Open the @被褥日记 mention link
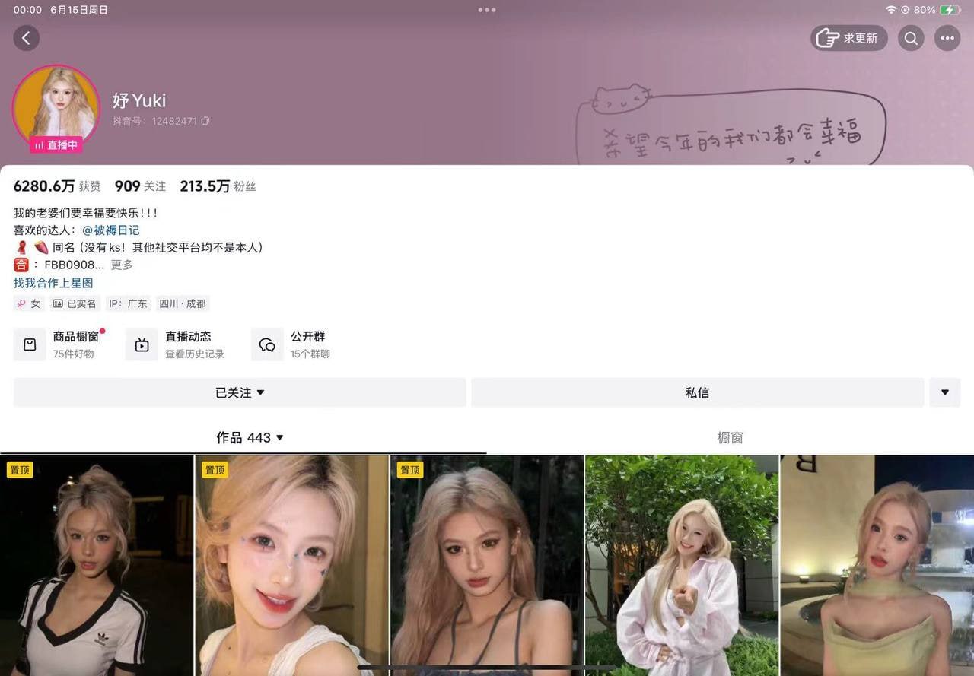 [x=111, y=230]
